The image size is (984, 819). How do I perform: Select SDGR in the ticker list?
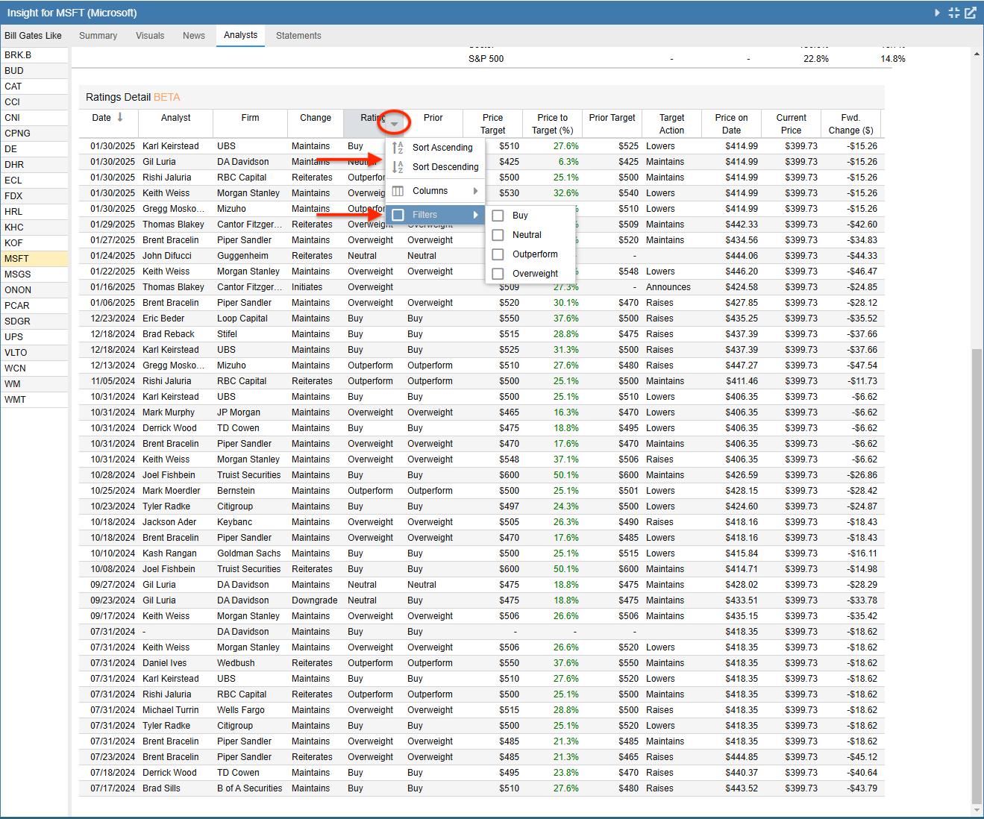34,321
